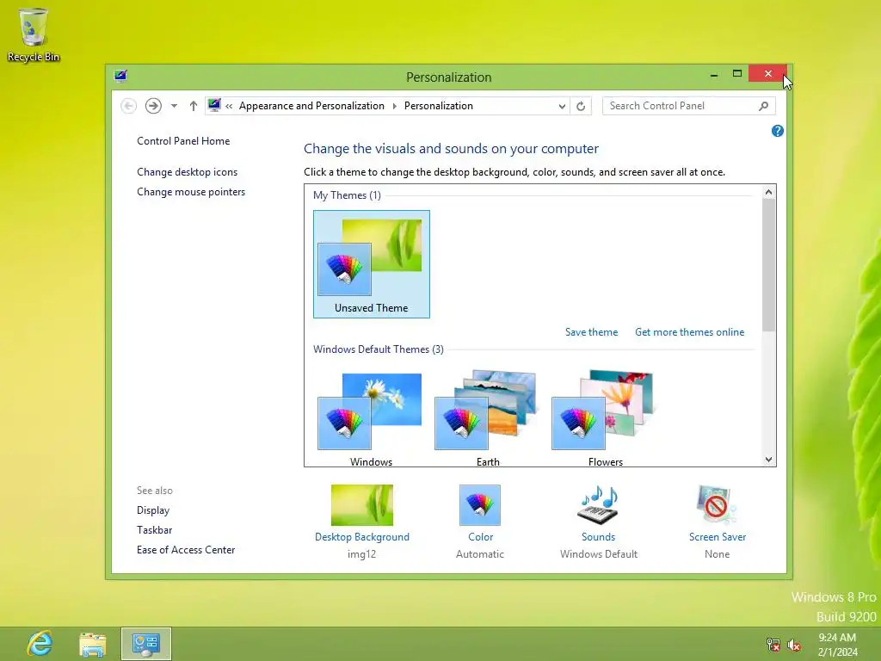
Task: Expand the breadcrumb arrow after Appearance and Personalization
Action: (x=394, y=106)
